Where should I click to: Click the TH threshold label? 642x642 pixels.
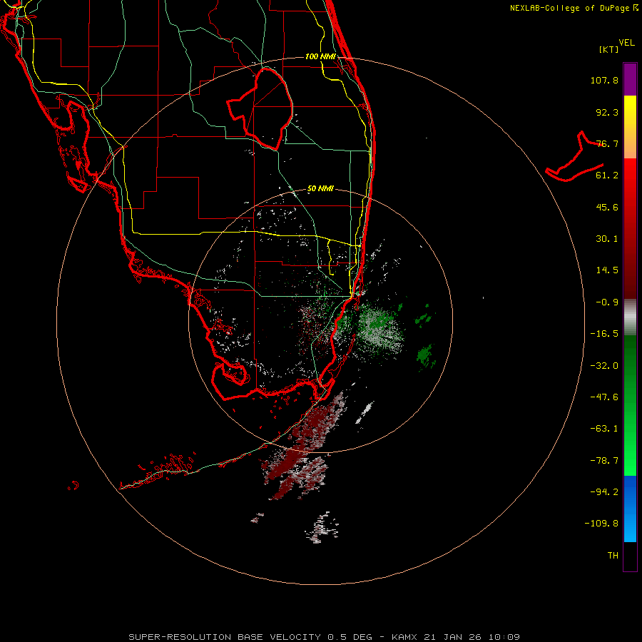click(613, 556)
